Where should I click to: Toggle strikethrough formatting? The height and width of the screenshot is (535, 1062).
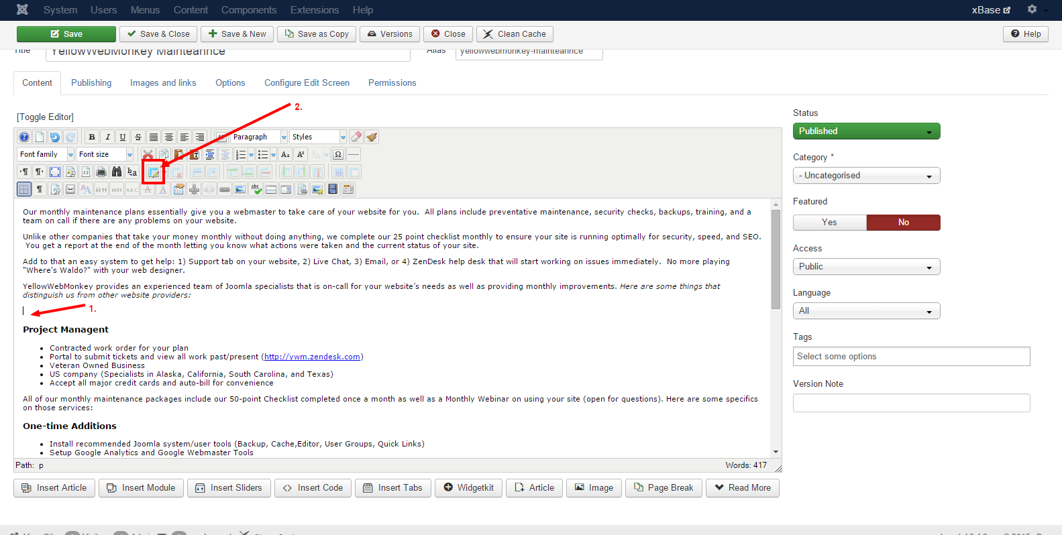point(138,137)
